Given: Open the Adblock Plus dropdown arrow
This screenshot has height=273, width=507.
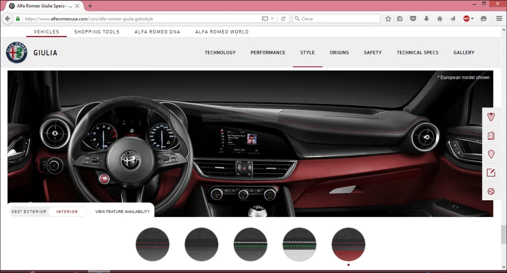Looking at the screenshot, I should (472, 19).
